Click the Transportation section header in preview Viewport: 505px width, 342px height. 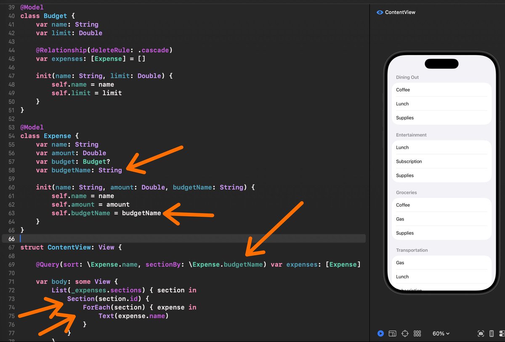(x=412, y=250)
